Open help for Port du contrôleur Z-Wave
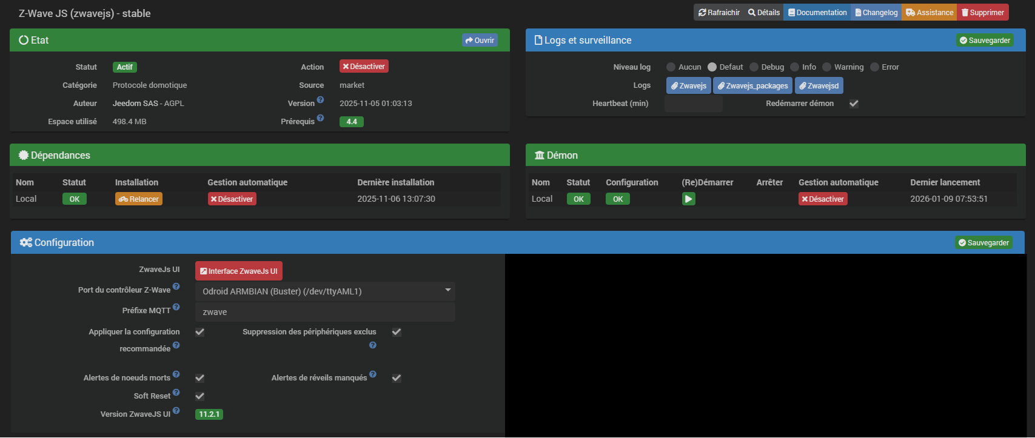 point(176,287)
